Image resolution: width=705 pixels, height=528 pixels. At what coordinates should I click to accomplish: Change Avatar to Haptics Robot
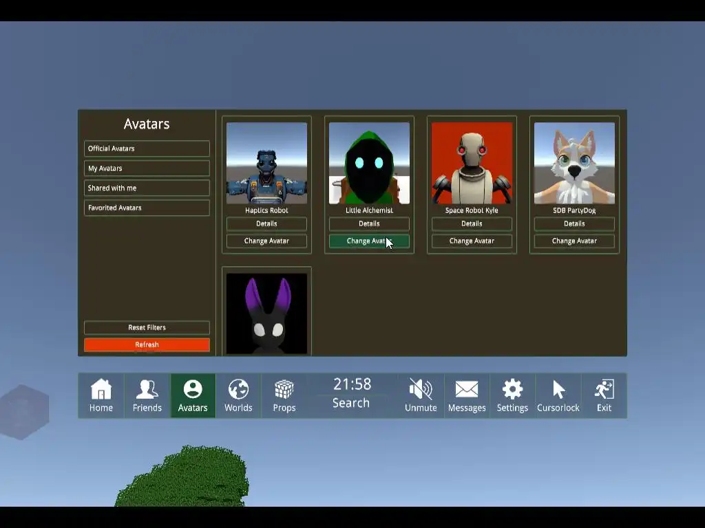[x=266, y=241]
